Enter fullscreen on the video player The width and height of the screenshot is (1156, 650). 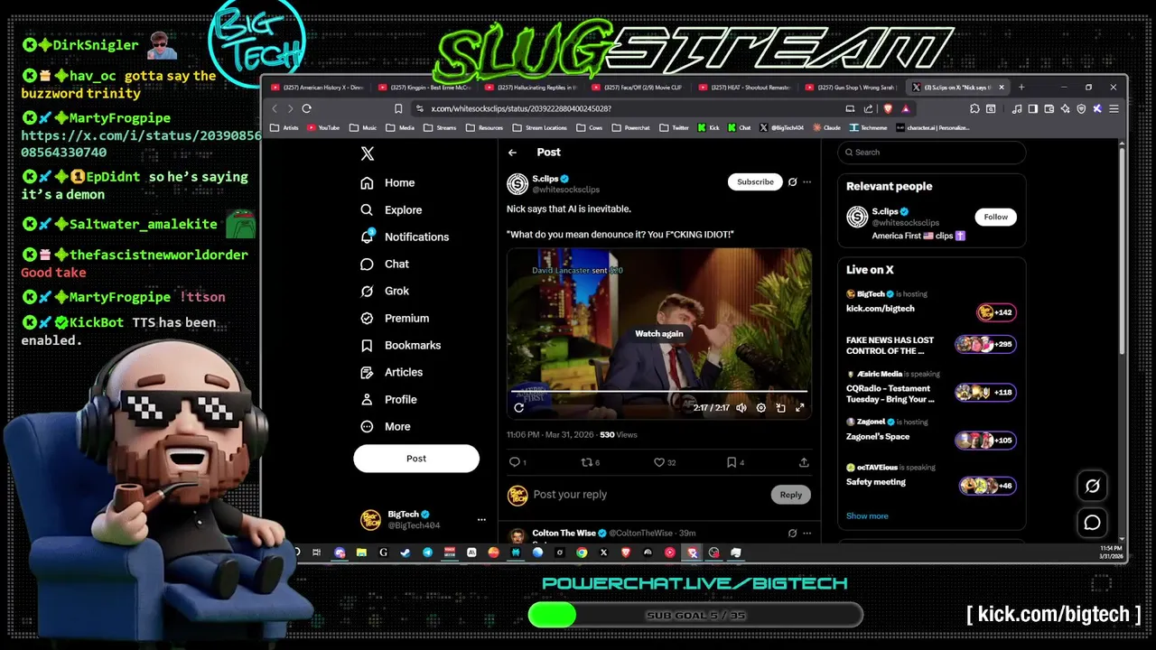point(799,408)
